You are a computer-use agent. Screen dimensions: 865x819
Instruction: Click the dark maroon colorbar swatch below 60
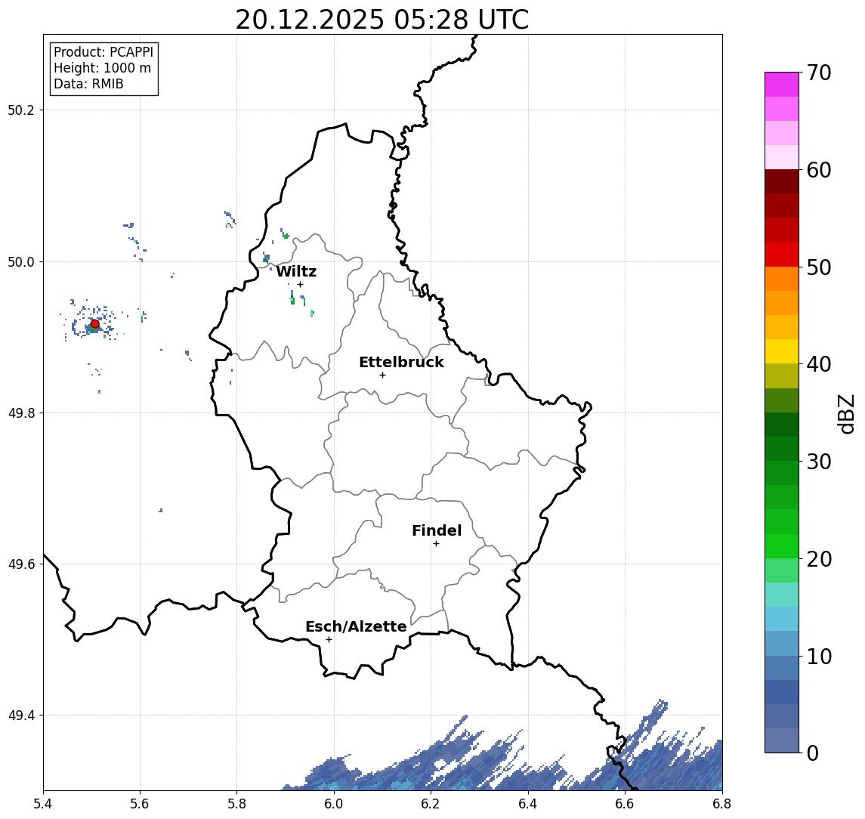[x=782, y=181]
